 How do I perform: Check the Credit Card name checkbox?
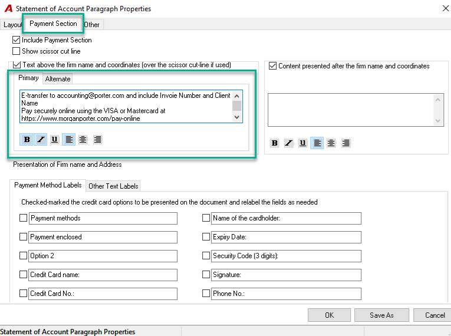tap(24, 275)
